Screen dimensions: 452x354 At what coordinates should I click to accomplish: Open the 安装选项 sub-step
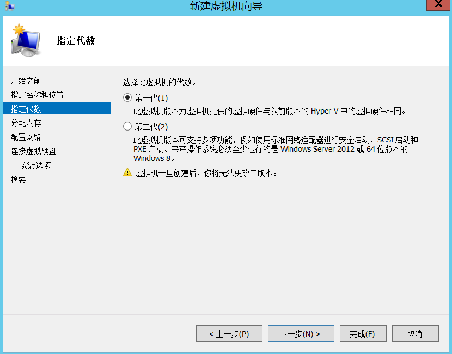pos(35,165)
